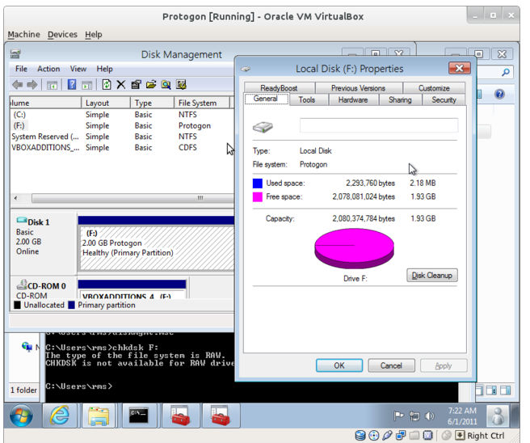Click the Windows Start orb
The image size is (530, 443).
pyautogui.click(x=23, y=416)
